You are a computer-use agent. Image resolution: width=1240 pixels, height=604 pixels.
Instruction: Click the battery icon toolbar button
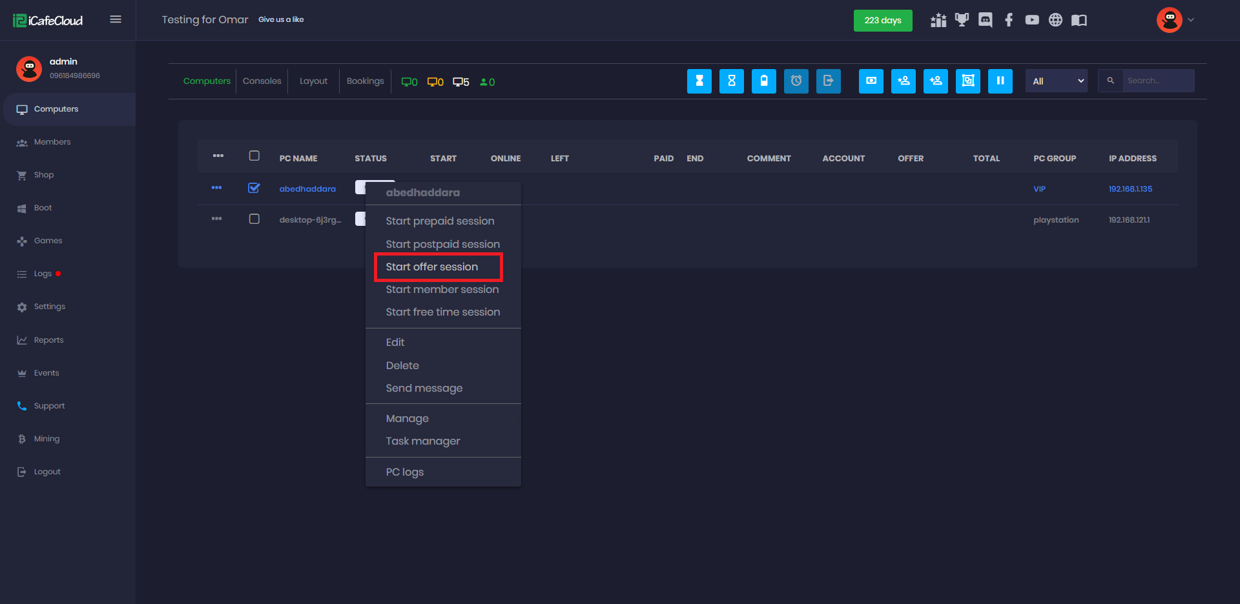pos(763,81)
